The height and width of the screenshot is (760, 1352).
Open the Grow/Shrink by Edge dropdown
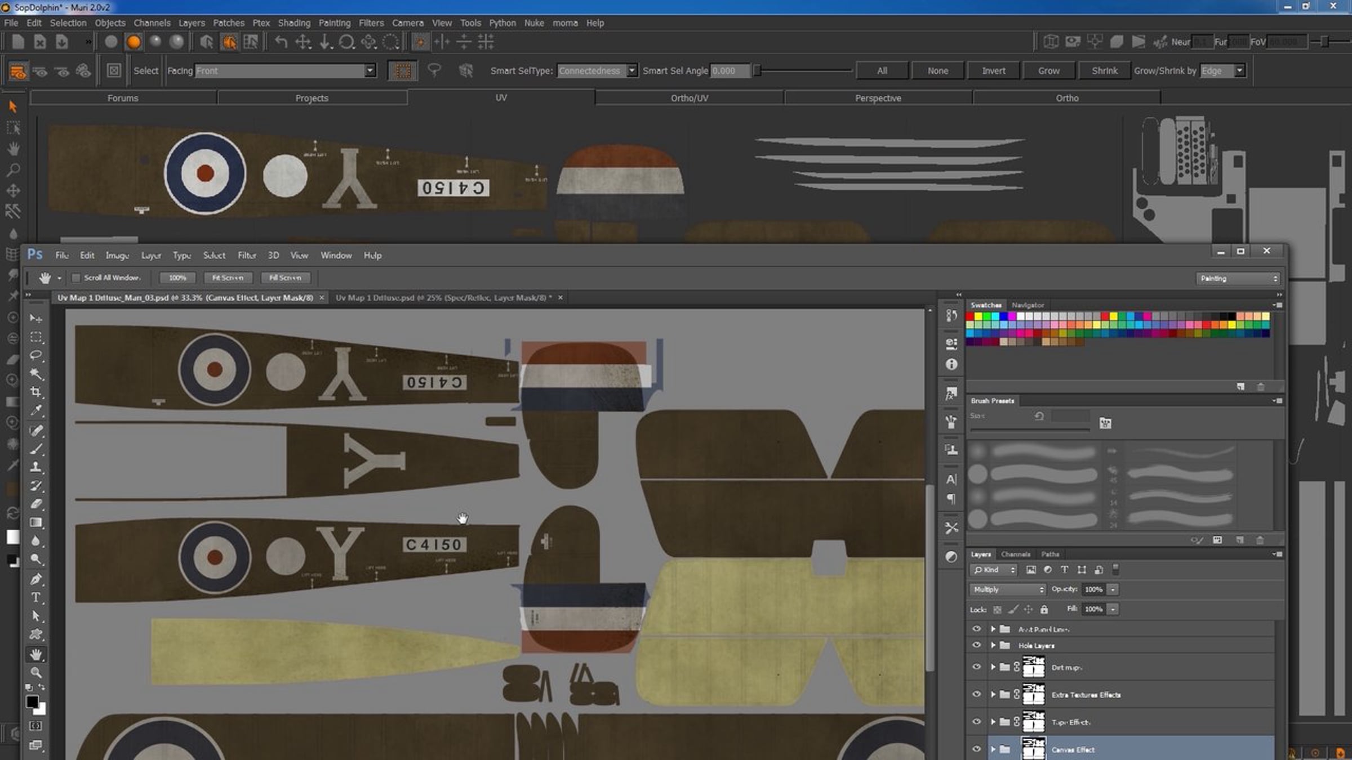1221,71
